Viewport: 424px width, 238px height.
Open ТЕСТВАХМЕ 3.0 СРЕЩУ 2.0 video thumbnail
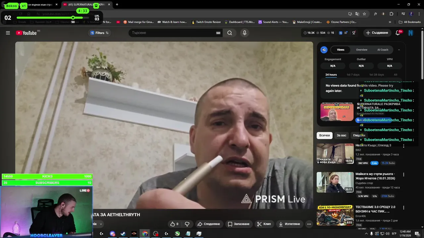pyautogui.click(x=335, y=215)
